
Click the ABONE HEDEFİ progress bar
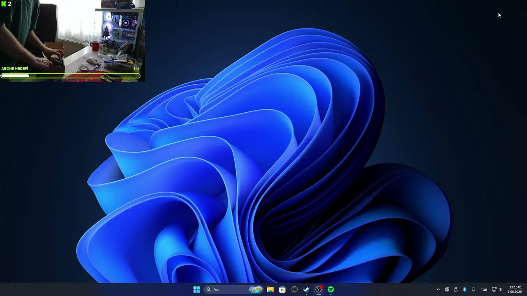70,76
